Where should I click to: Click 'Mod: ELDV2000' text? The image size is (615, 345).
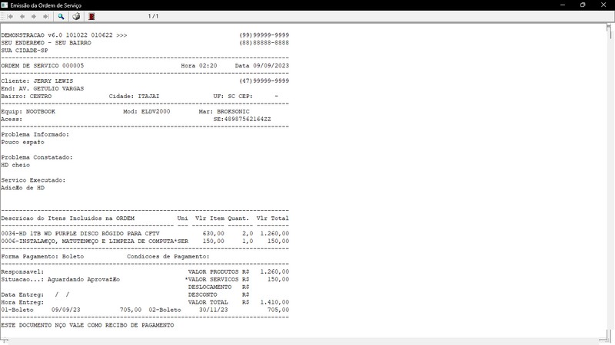coord(147,111)
